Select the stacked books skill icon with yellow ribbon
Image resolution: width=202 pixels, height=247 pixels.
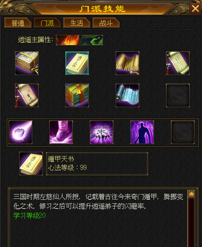click(27, 63)
